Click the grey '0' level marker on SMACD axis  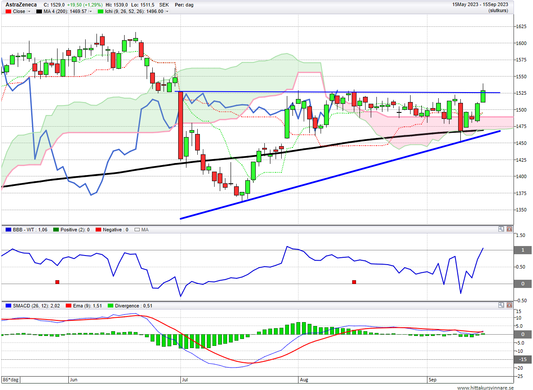tap(523, 334)
